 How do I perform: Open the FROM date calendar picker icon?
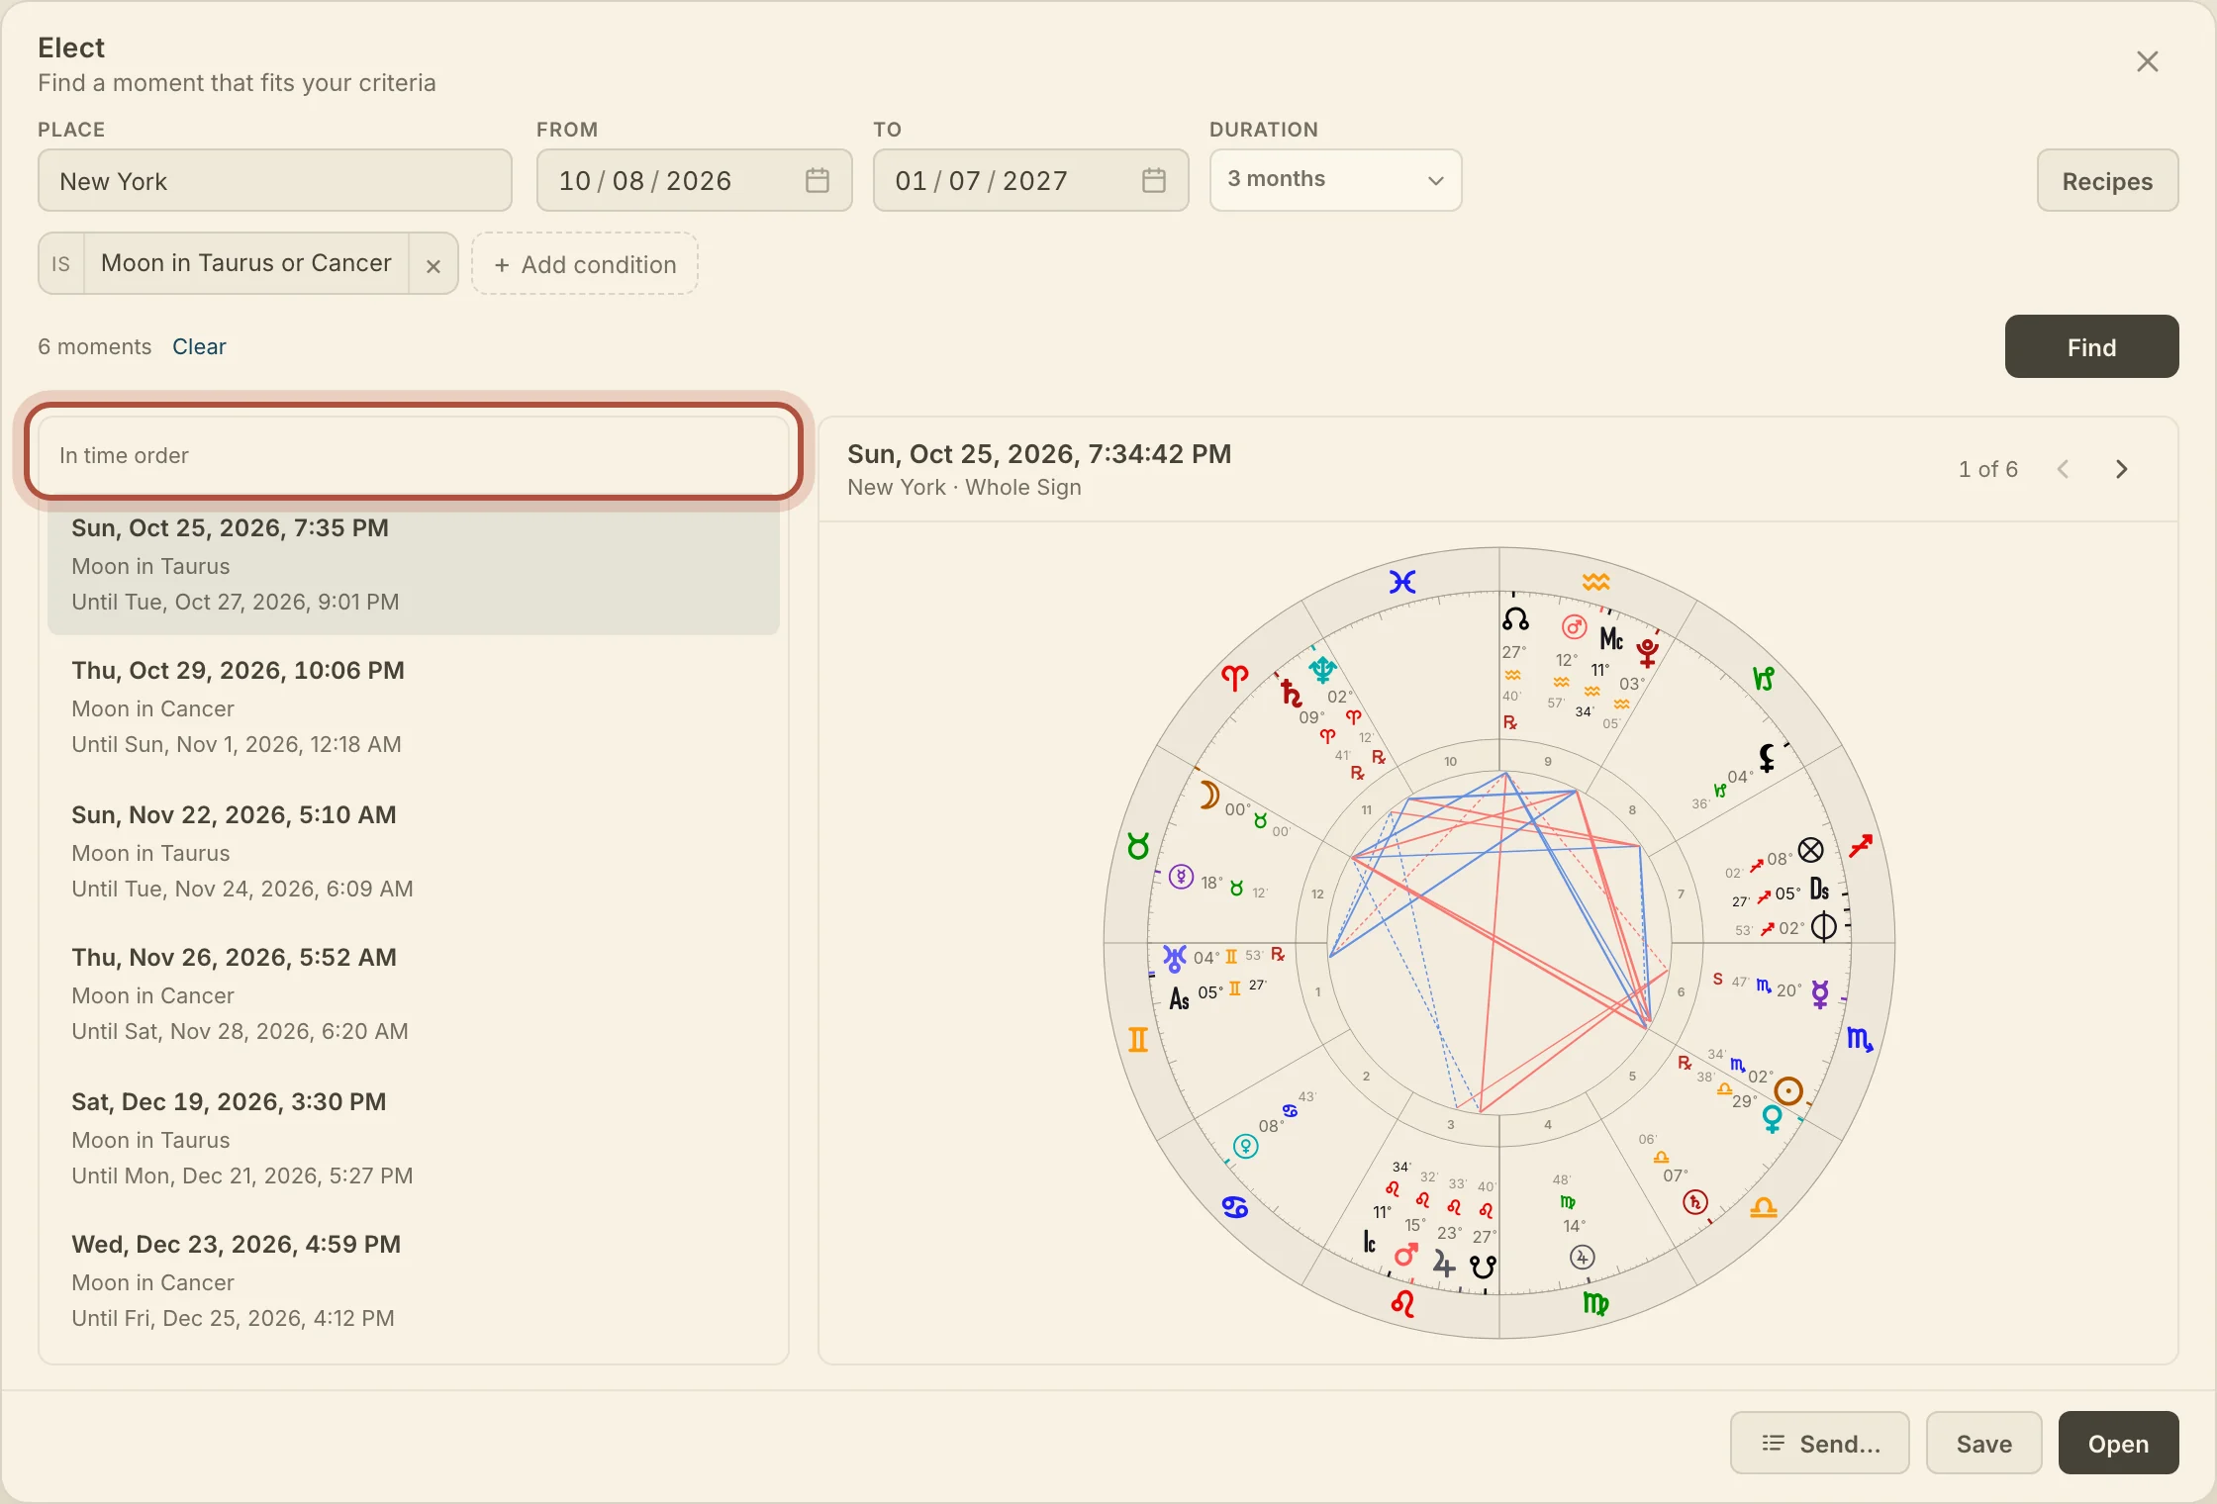click(817, 180)
